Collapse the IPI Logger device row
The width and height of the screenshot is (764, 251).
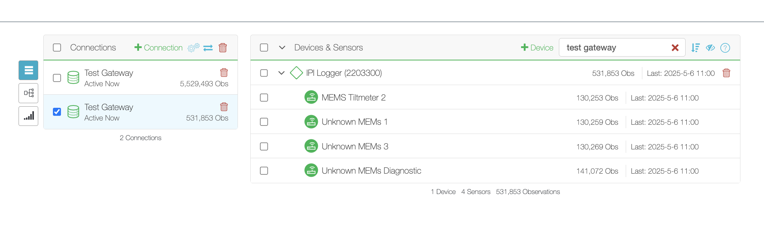pos(282,73)
